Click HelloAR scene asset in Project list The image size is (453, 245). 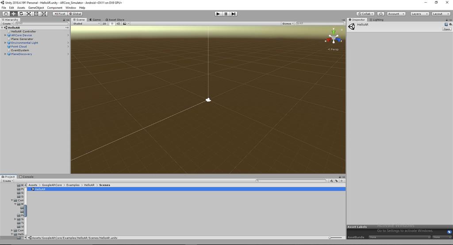186,189
